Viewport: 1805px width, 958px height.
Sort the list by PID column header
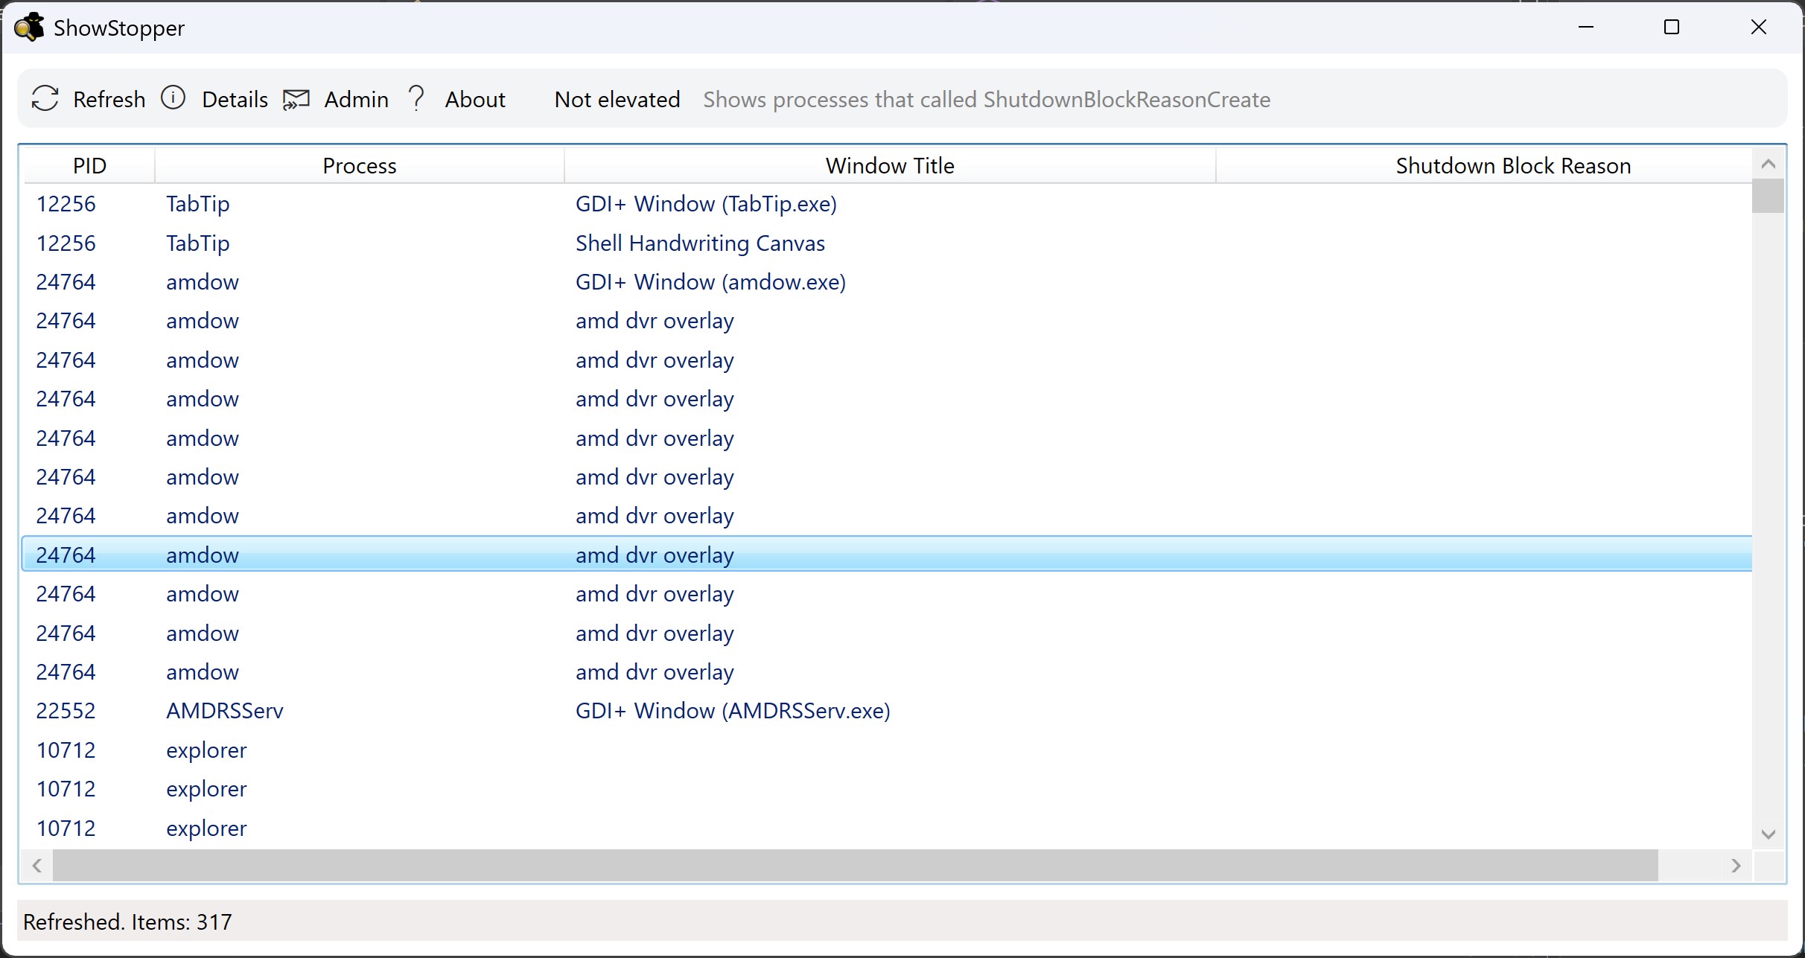[x=89, y=165]
